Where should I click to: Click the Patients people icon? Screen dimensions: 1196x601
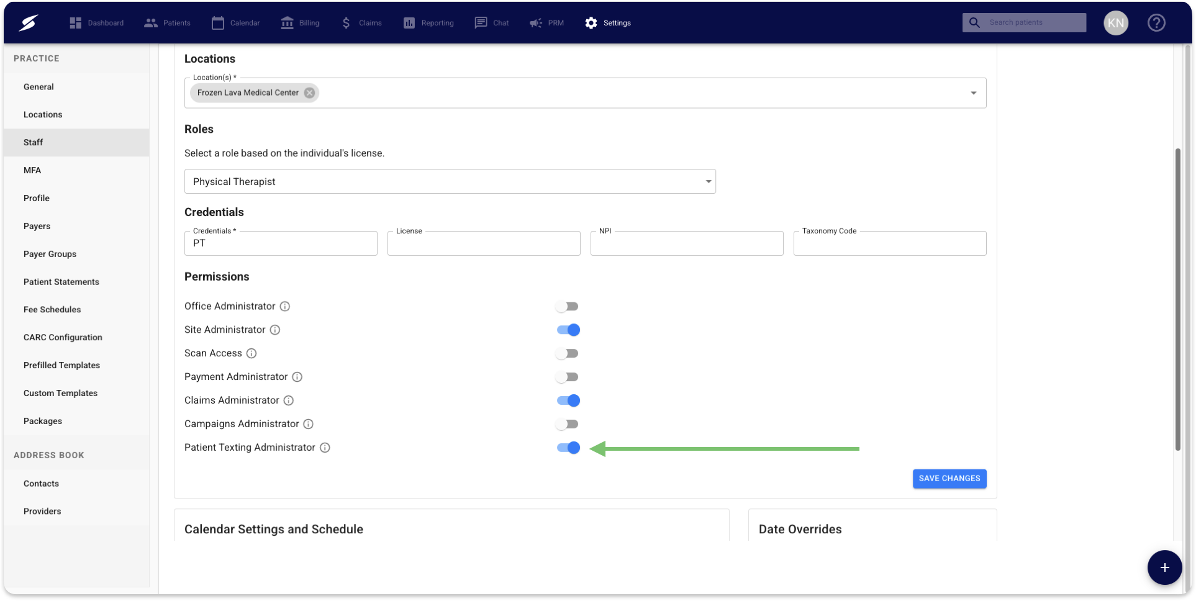tap(150, 23)
